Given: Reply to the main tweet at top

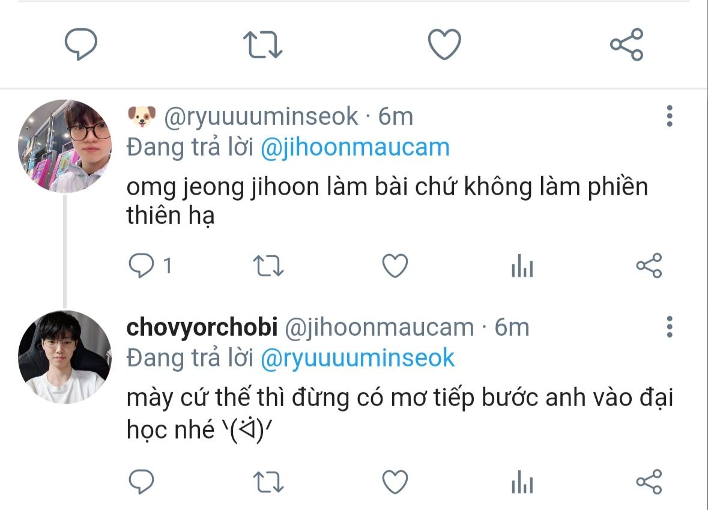Looking at the screenshot, I should (x=81, y=44).
